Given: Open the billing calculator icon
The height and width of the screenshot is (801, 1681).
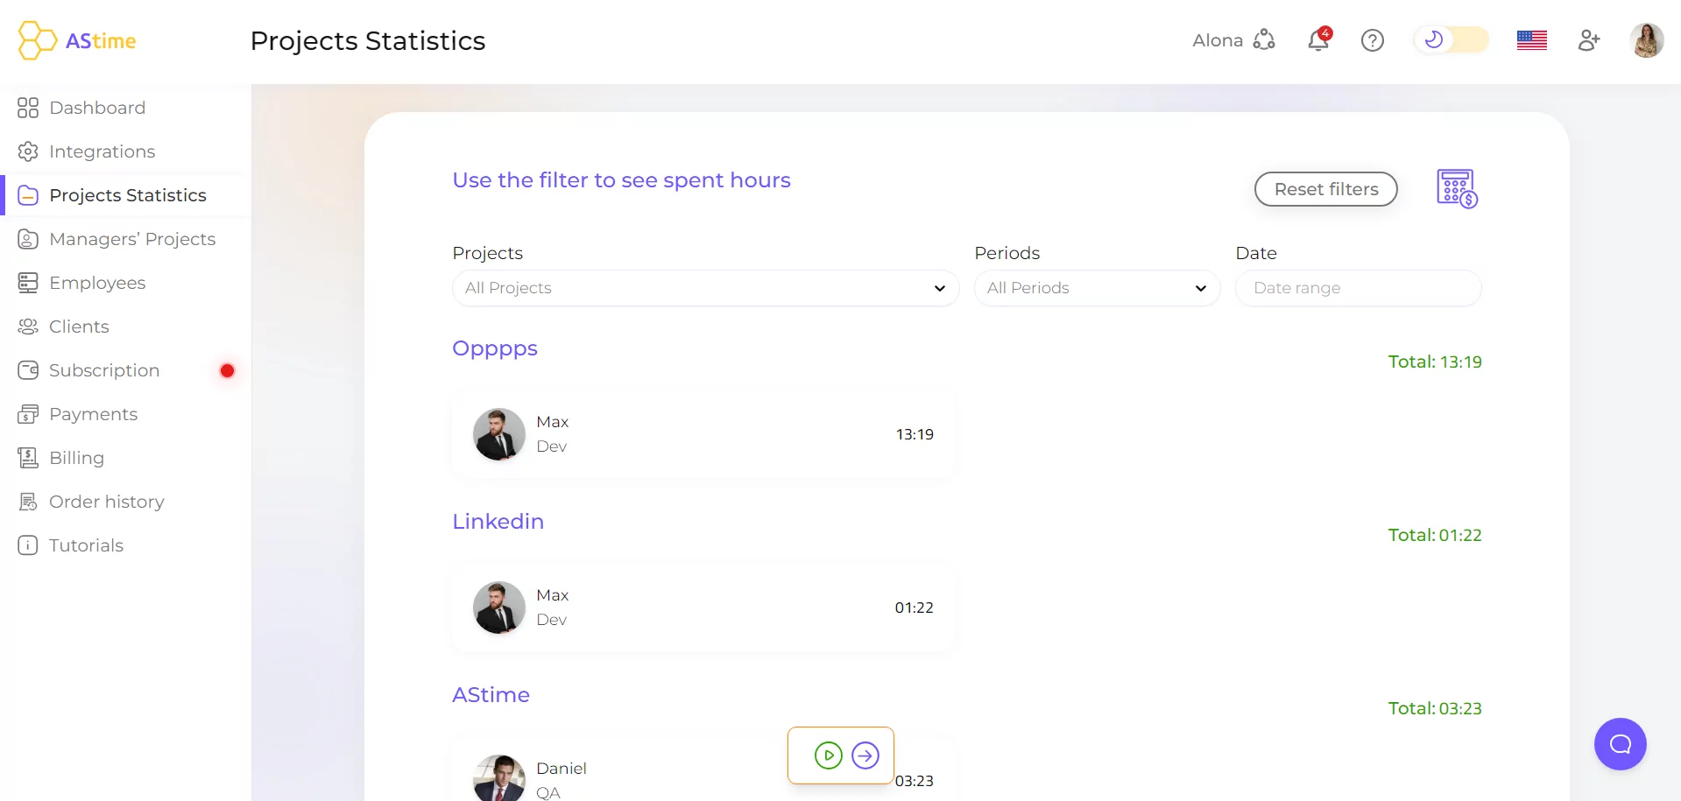Looking at the screenshot, I should click(x=1457, y=188).
